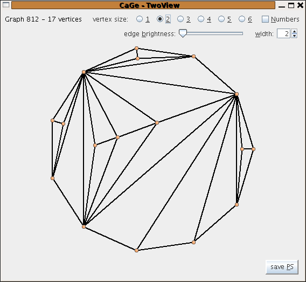
Task: Enable the Numbers checkbox
Action: (x=265, y=19)
